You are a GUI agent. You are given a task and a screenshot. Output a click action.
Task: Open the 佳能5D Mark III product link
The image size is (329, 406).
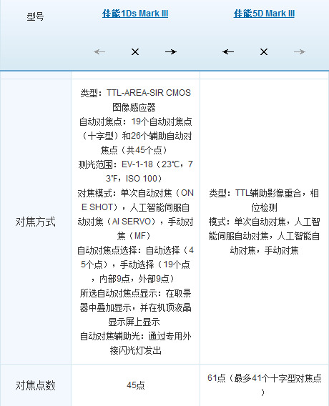pos(264,14)
